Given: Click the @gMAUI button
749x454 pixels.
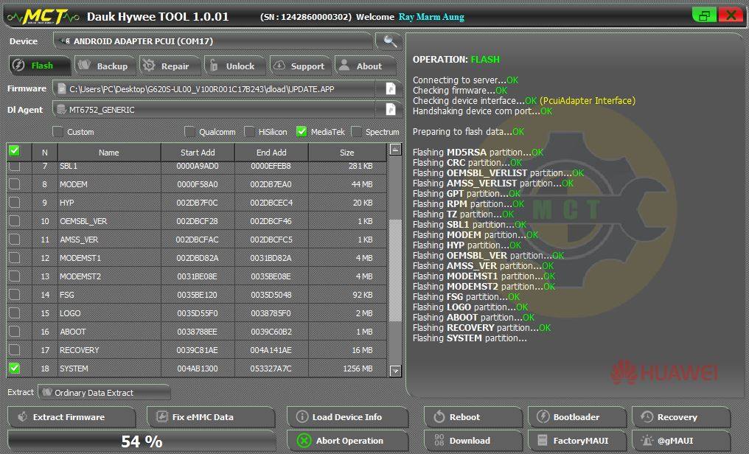Looking at the screenshot, I should (x=680, y=441).
